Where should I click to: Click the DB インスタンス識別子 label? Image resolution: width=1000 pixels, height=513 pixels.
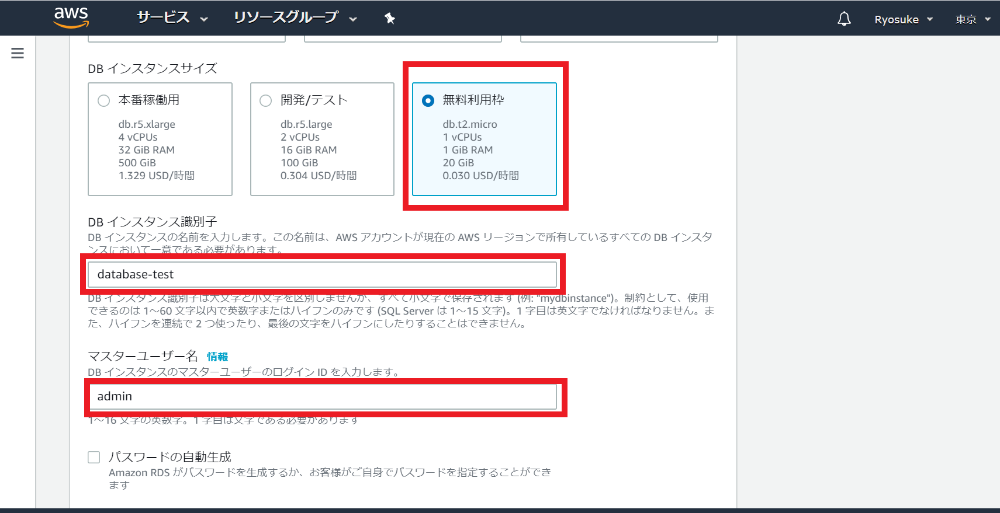click(x=153, y=222)
